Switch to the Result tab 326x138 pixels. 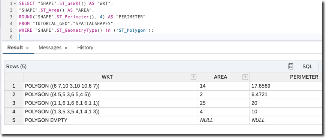pyautogui.click(x=15, y=48)
